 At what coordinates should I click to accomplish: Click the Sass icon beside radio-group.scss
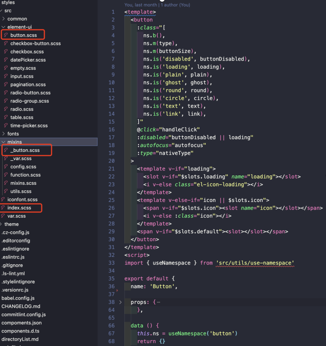6,101
